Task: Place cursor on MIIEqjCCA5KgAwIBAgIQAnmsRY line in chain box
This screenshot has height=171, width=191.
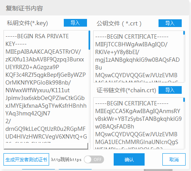Action: click(x=138, y=111)
